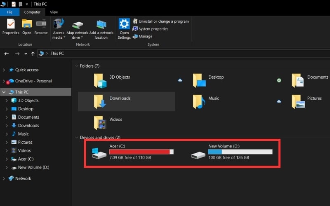The height and width of the screenshot is (206, 330).
Task: Expand the OneDrive - Personal node
Action: (4, 81)
